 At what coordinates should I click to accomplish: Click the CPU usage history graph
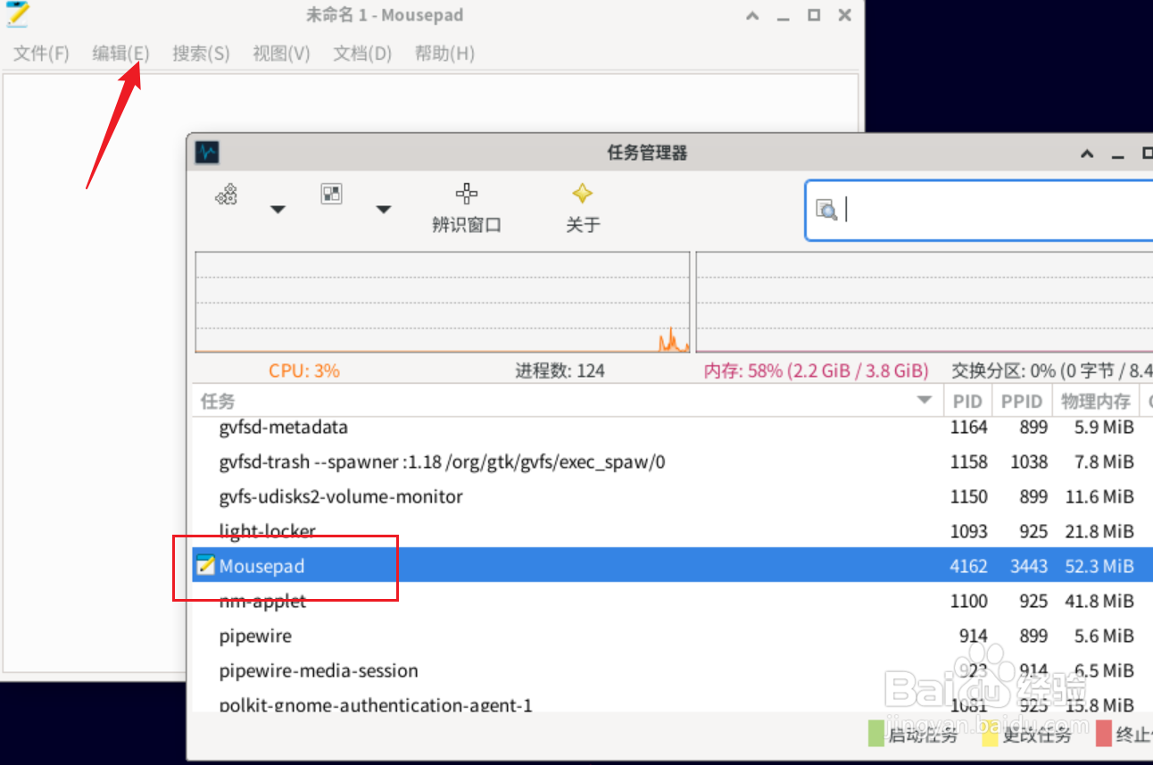pos(443,302)
